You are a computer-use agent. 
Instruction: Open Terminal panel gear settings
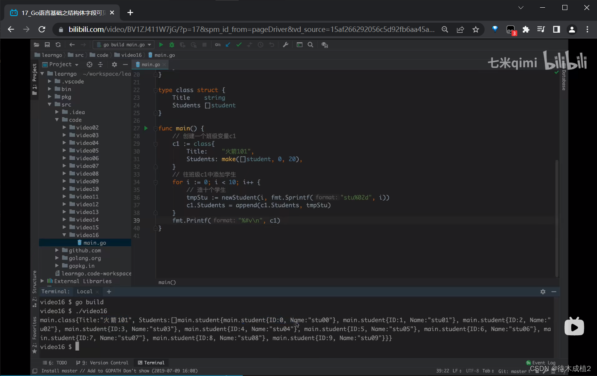tap(543, 291)
